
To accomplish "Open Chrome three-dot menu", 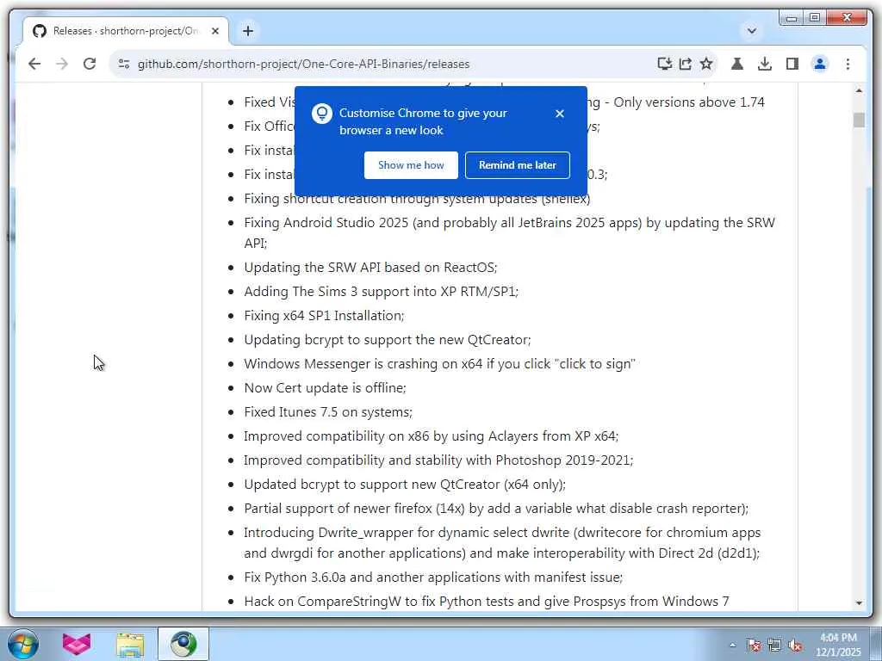I will pyautogui.click(x=848, y=64).
